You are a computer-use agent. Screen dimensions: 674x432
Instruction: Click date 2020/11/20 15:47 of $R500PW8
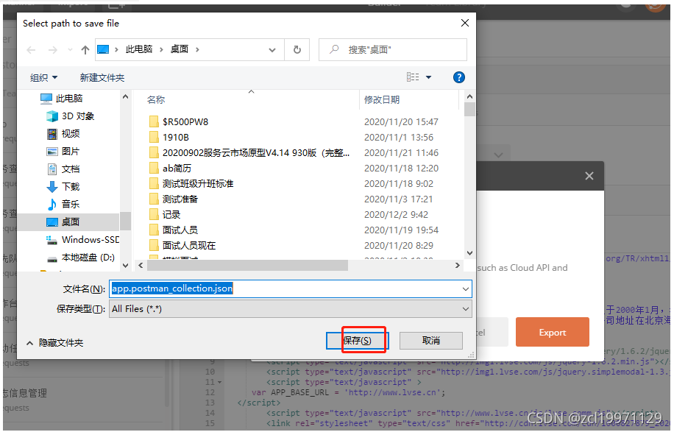401,121
